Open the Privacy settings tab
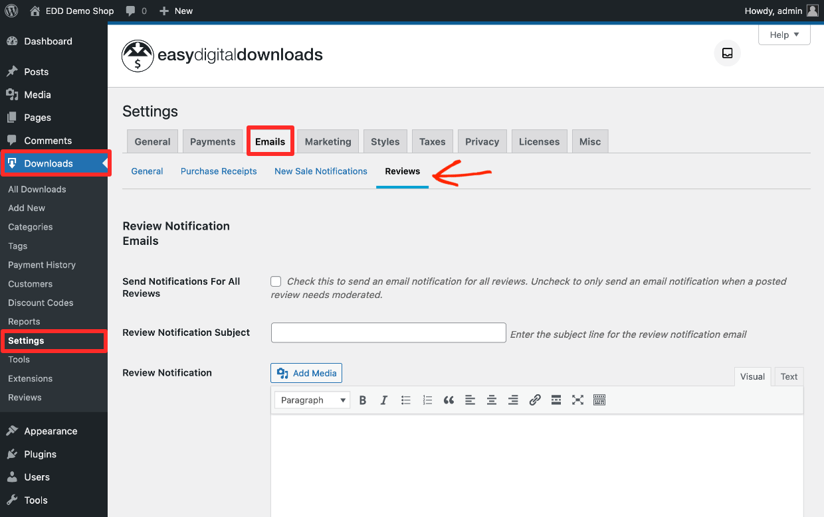The height and width of the screenshot is (517, 824). point(482,141)
